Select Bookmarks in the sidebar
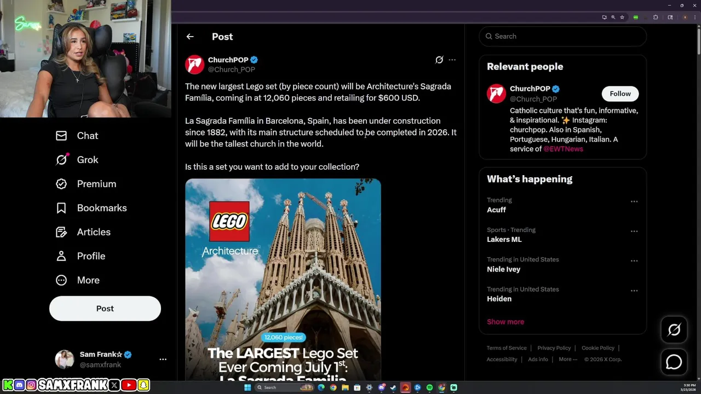Screen dimensions: 701x394 (x=102, y=208)
